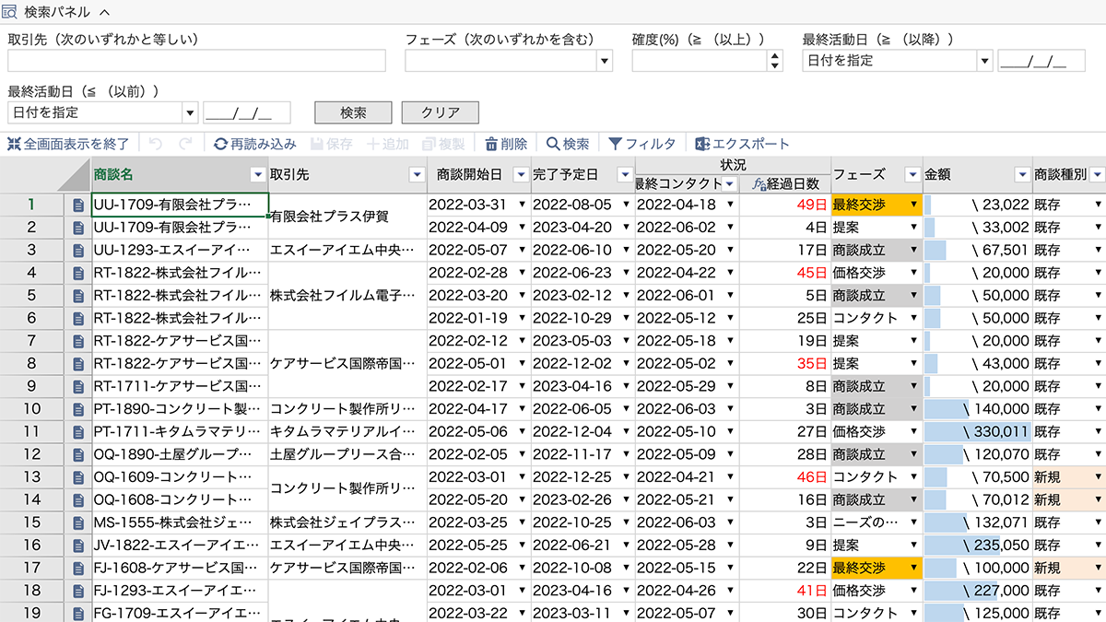Click the toolbar 検索 magnifier icon
1106x622 pixels.
[x=553, y=144]
